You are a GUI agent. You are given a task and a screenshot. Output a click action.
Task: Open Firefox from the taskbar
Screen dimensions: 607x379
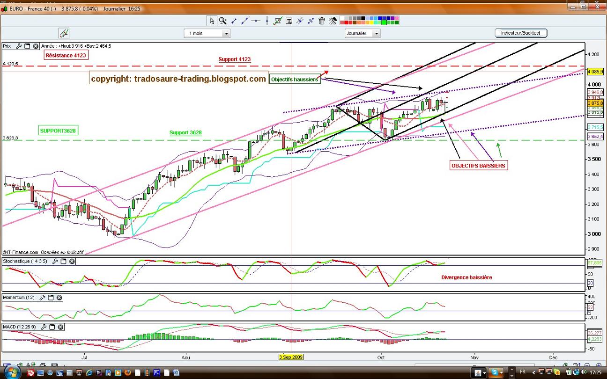pyautogui.click(x=127, y=372)
